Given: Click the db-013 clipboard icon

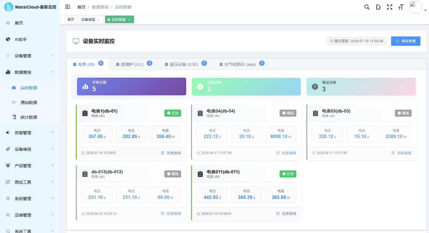Looking at the screenshot, I should 85,174.
